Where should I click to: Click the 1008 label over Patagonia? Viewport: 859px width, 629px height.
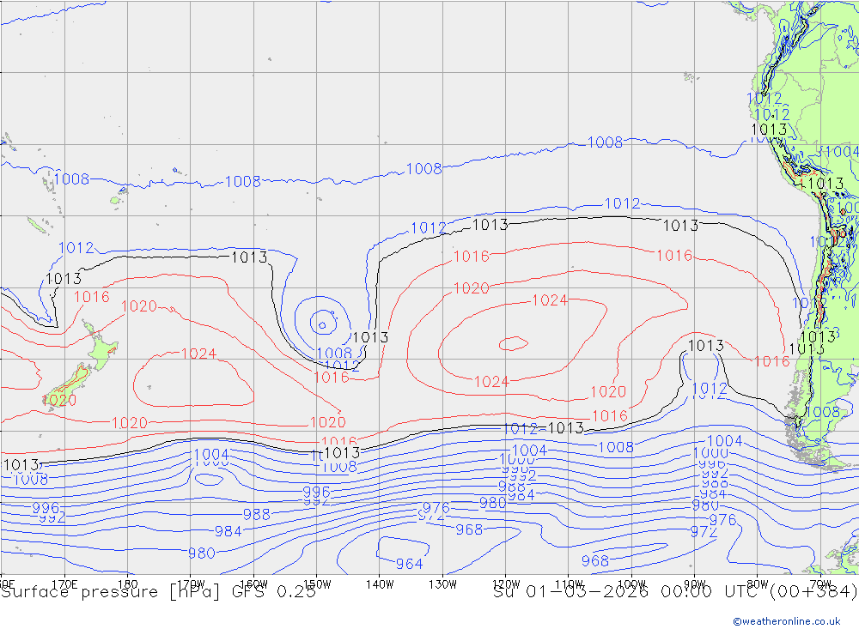823,412
